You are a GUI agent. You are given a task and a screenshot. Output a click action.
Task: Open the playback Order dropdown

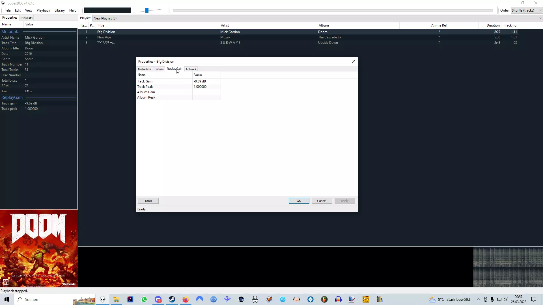click(527, 10)
